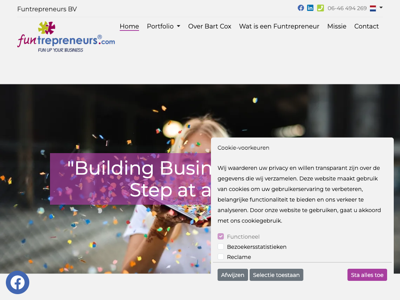Enable the Bezoekersstatistieken checkbox
This screenshot has width=400, height=300.
tap(221, 247)
